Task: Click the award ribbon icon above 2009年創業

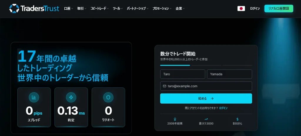Action: pos(175,119)
